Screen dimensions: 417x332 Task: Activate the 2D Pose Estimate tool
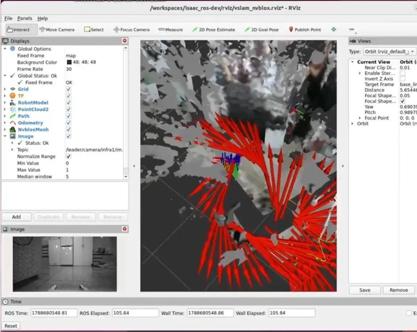[x=214, y=29]
